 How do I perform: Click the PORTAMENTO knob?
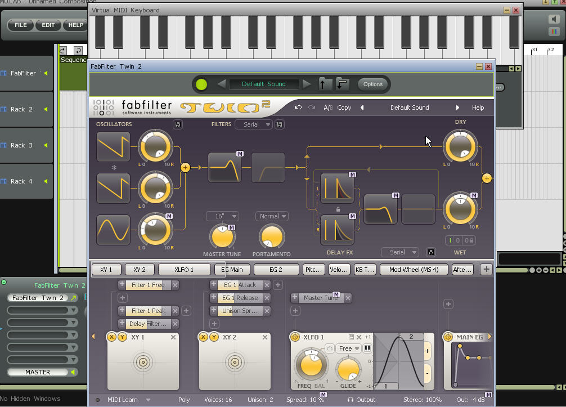(x=272, y=236)
